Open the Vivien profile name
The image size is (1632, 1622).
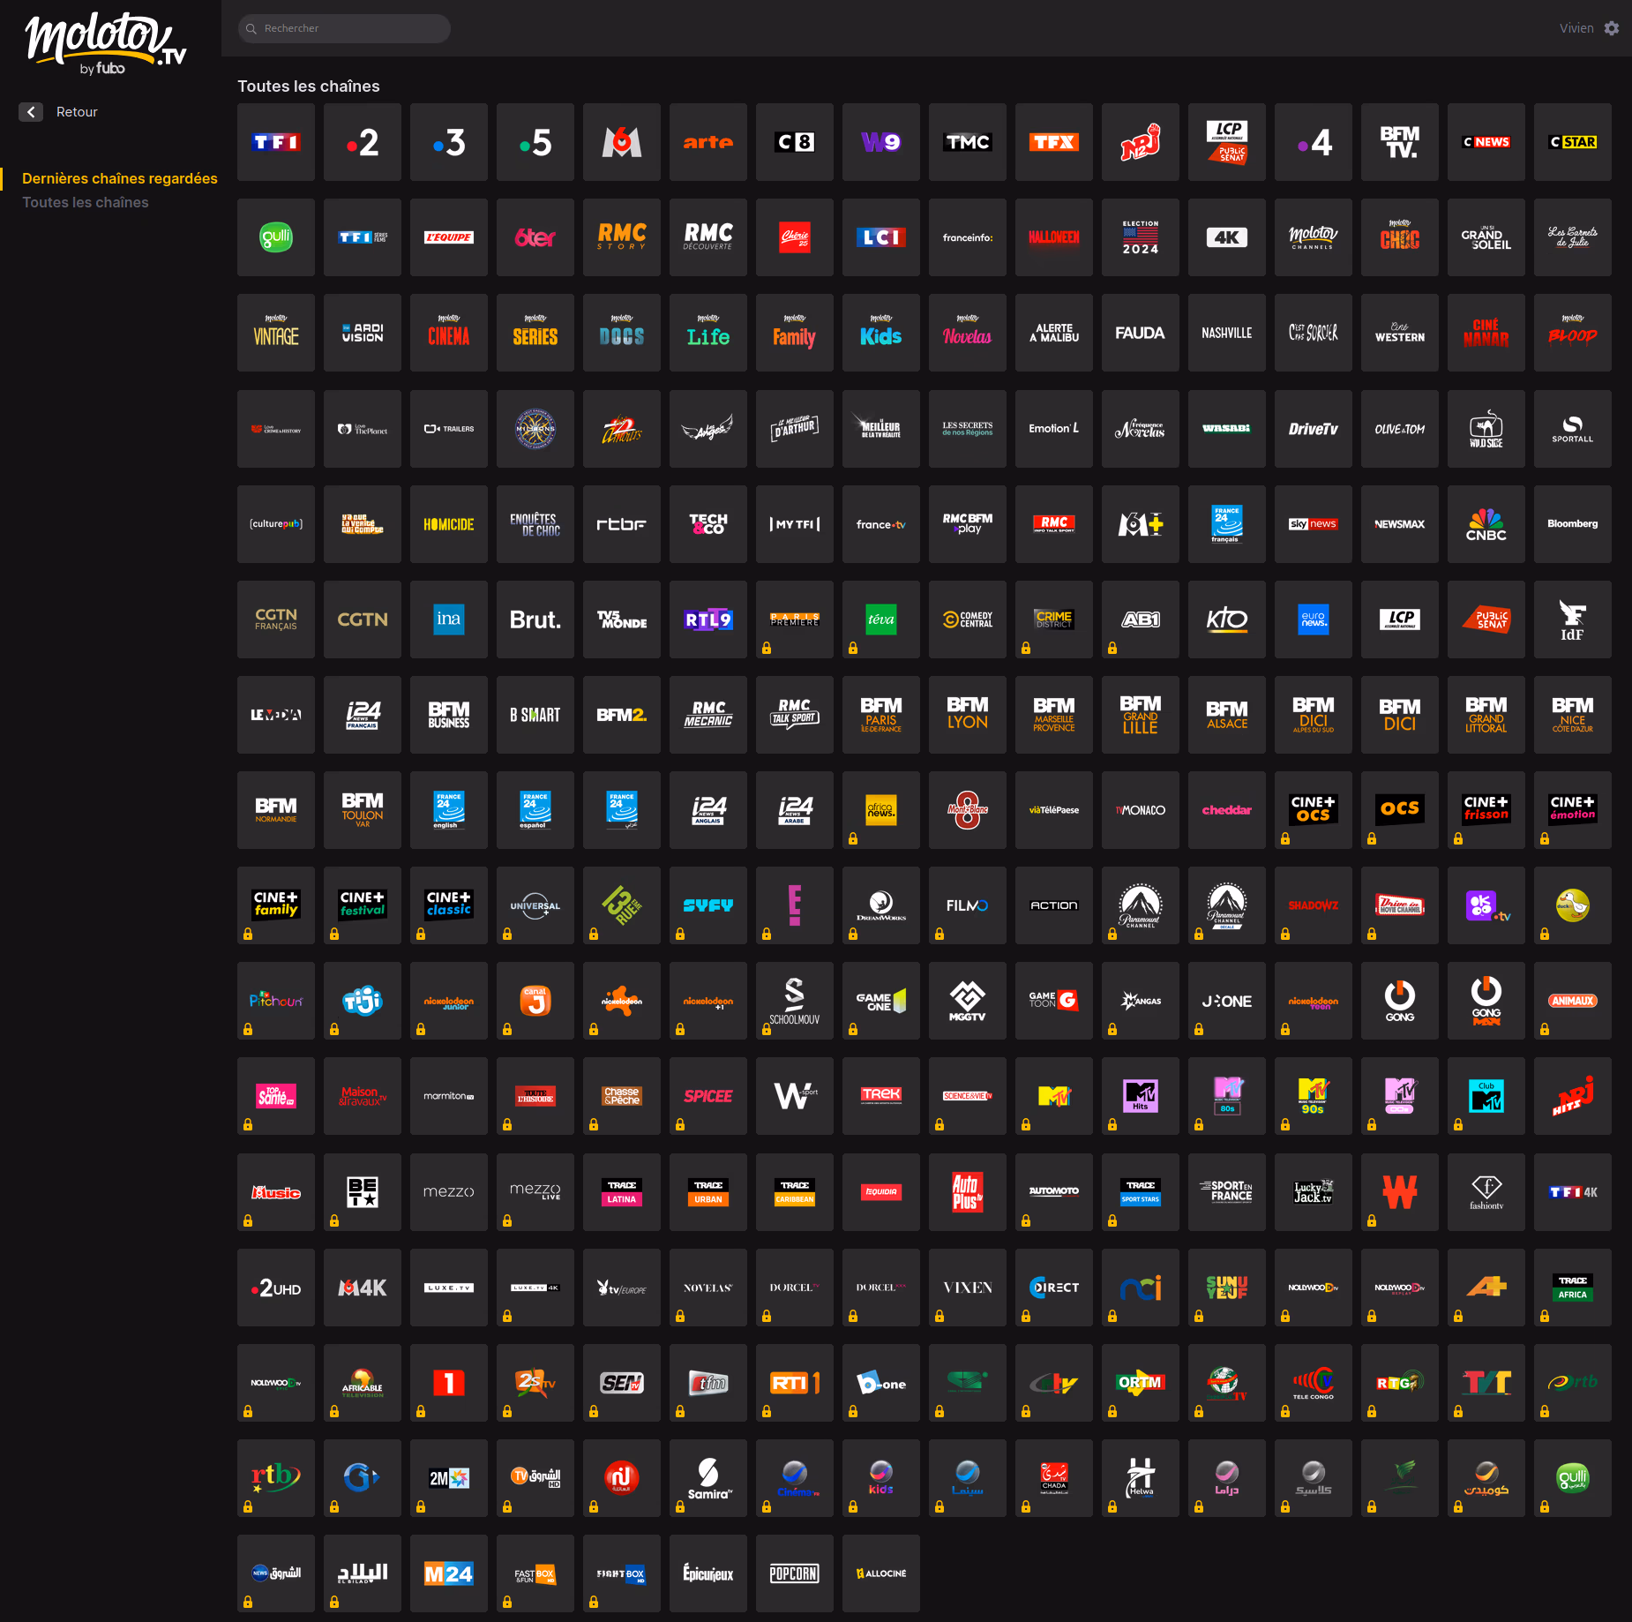click(1576, 28)
